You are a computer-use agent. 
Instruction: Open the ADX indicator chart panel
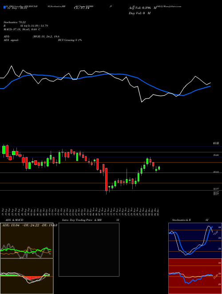click(27, 241)
